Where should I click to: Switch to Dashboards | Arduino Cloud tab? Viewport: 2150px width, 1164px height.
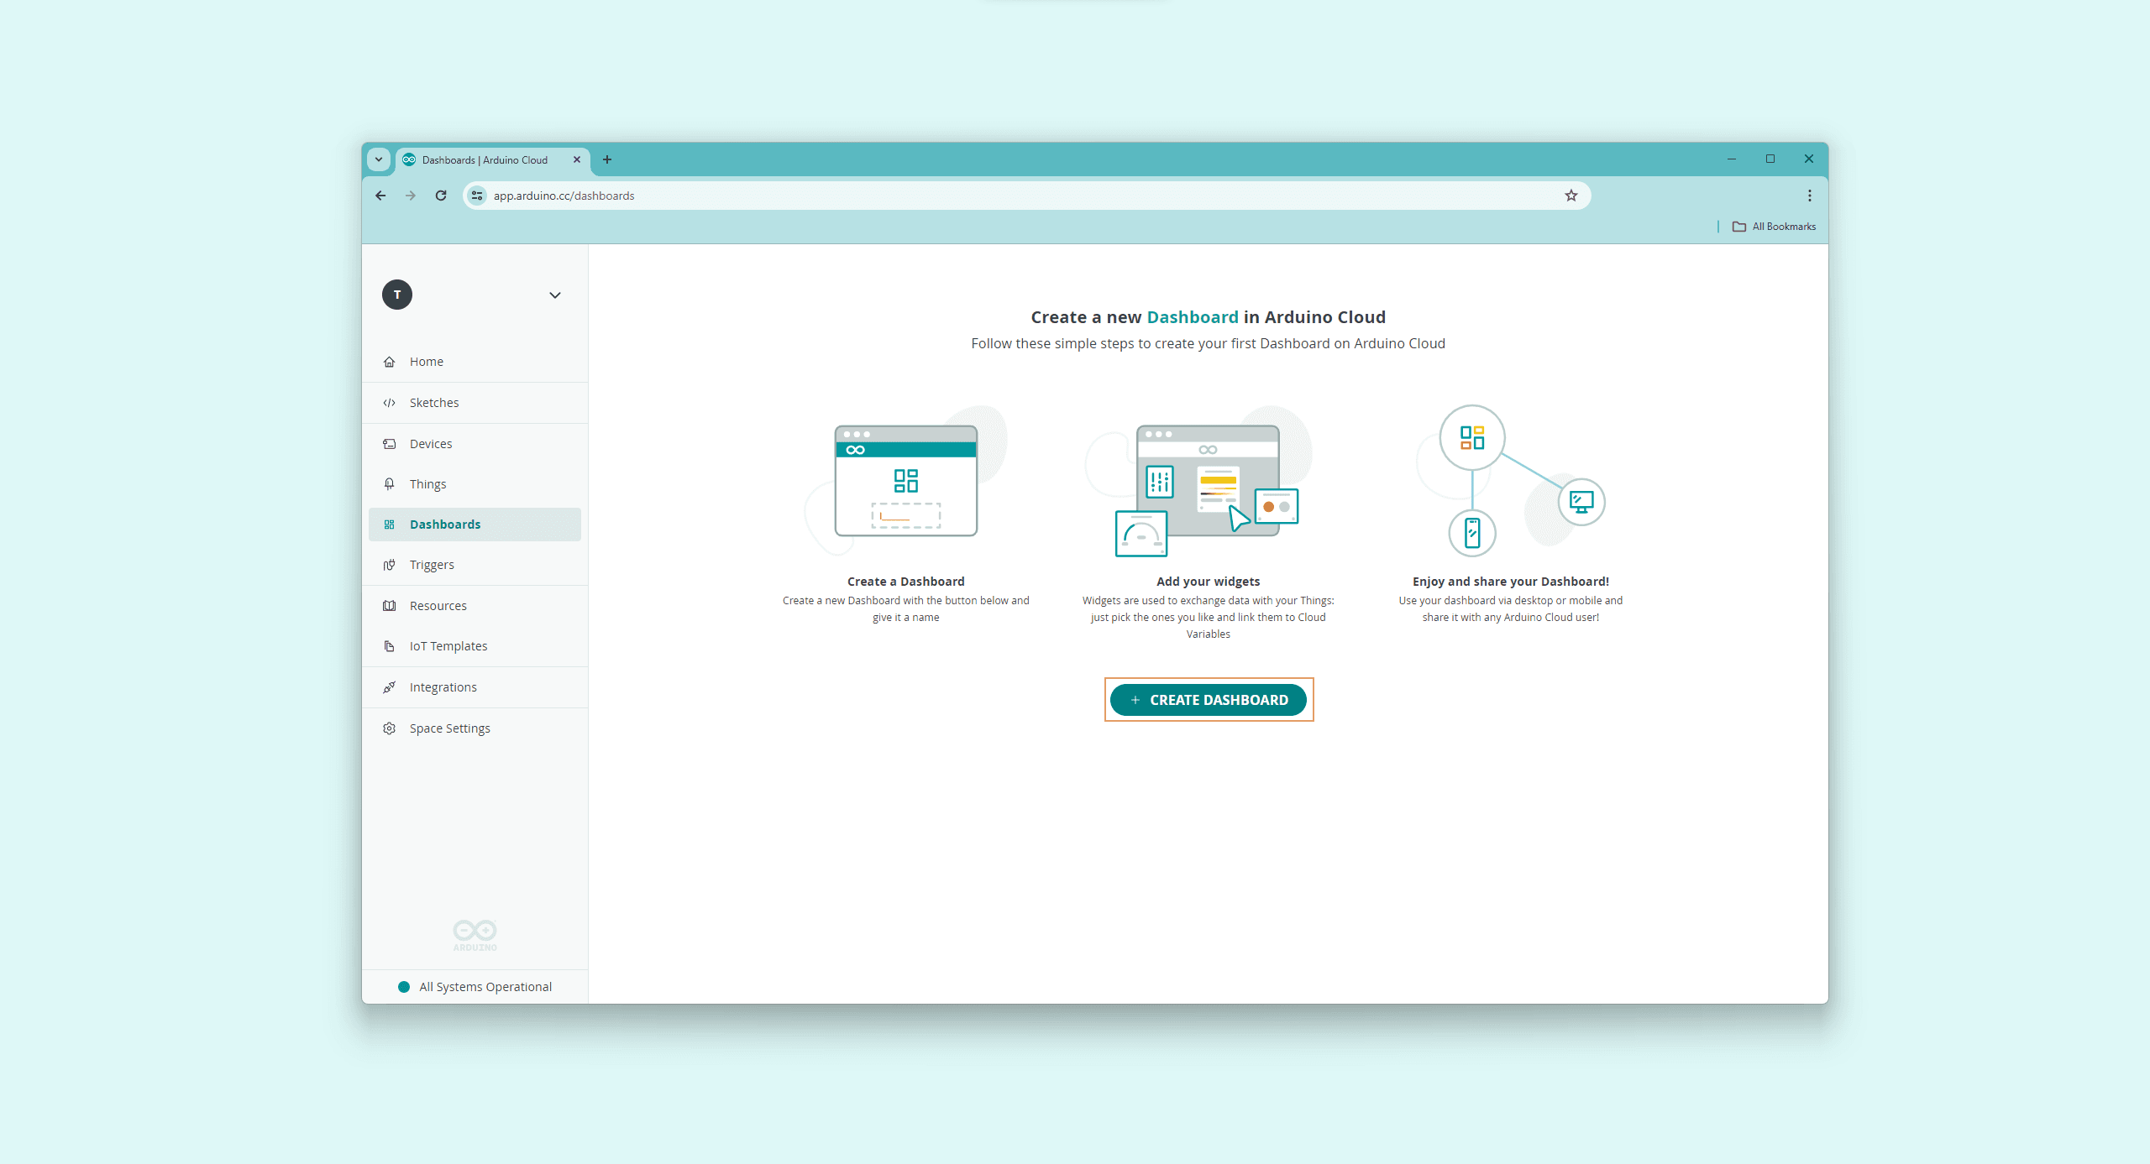pos(485,159)
